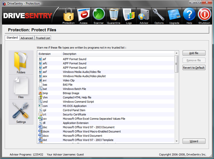Click the docm macro document icon

(x=40, y=131)
